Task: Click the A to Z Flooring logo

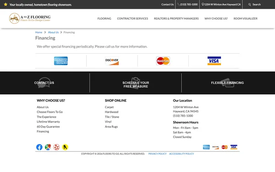Action: pos(30,18)
